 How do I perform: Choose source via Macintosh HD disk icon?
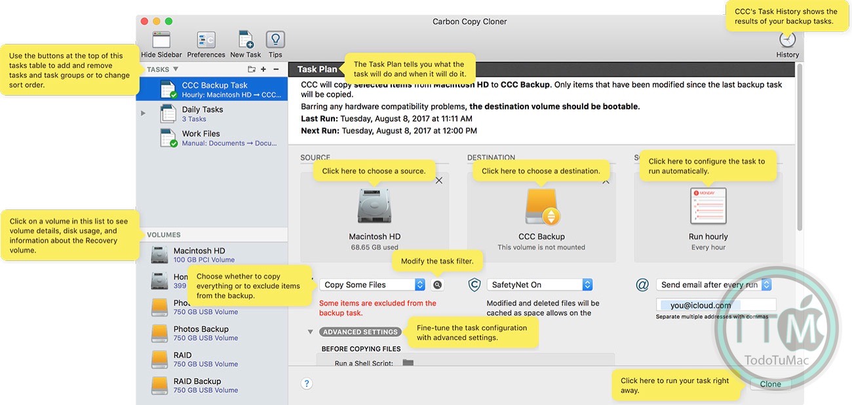coord(374,205)
